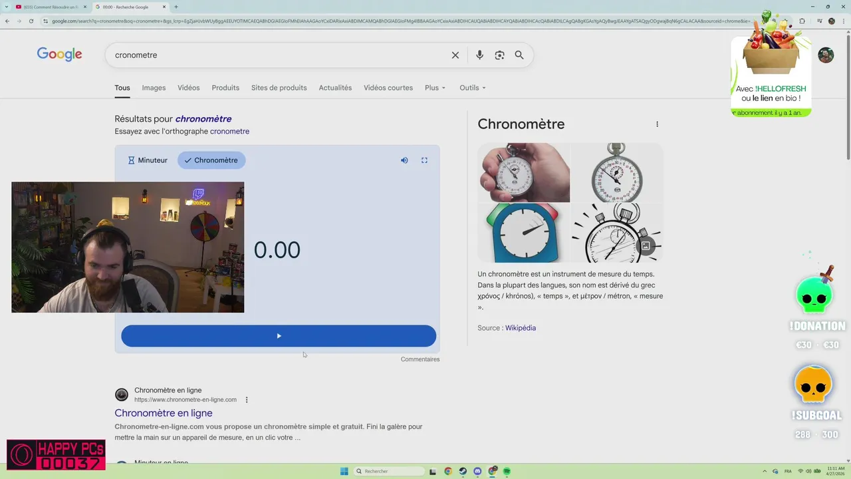Open Steam from the taskbar
The width and height of the screenshot is (851, 479).
pos(463,471)
